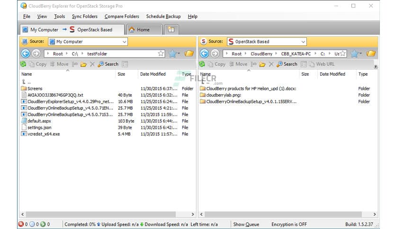The height and width of the screenshot is (229, 396).
Task: Click Web URL in right toolbar
Action: click(322, 64)
